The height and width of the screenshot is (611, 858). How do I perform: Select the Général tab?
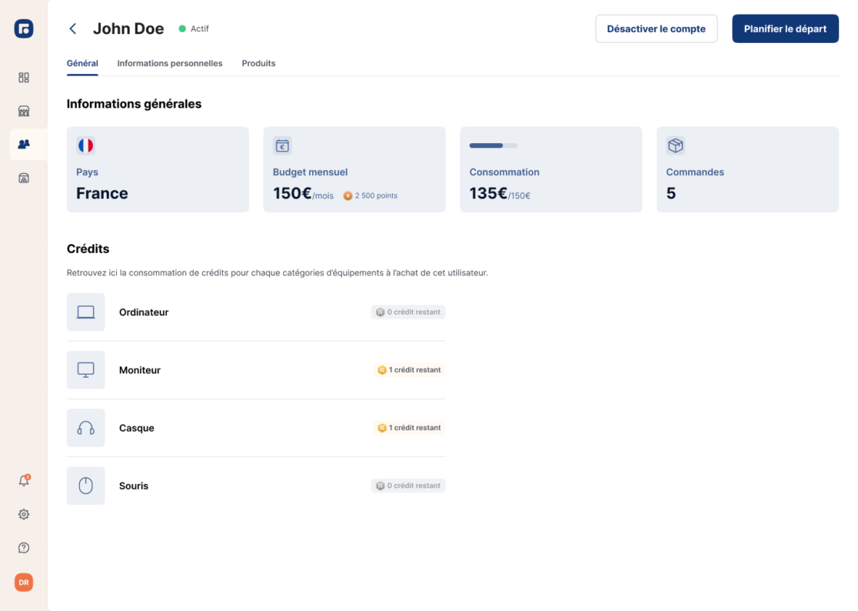(x=82, y=63)
